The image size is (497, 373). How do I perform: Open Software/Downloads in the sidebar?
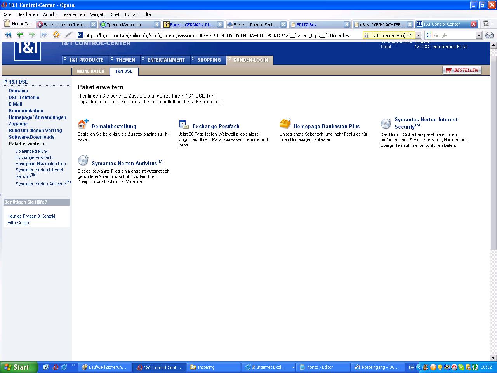(31, 137)
